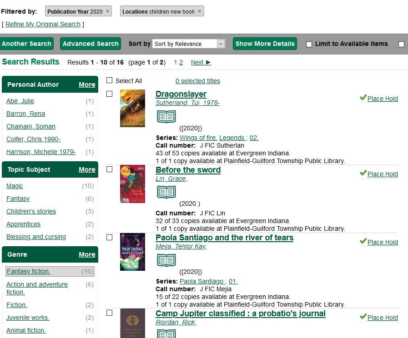Filter by author Chainani, Soman
Image resolution: width=408 pixels, height=338 pixels.
(x=31, y=126)
